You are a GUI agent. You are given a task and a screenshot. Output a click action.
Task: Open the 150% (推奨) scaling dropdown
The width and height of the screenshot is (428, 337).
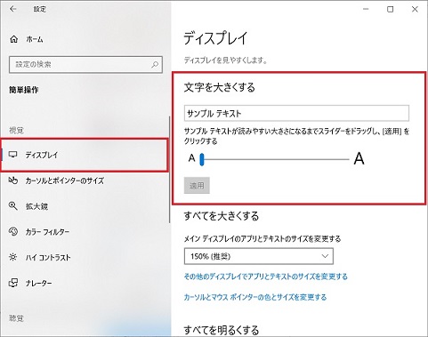[259, 256]
